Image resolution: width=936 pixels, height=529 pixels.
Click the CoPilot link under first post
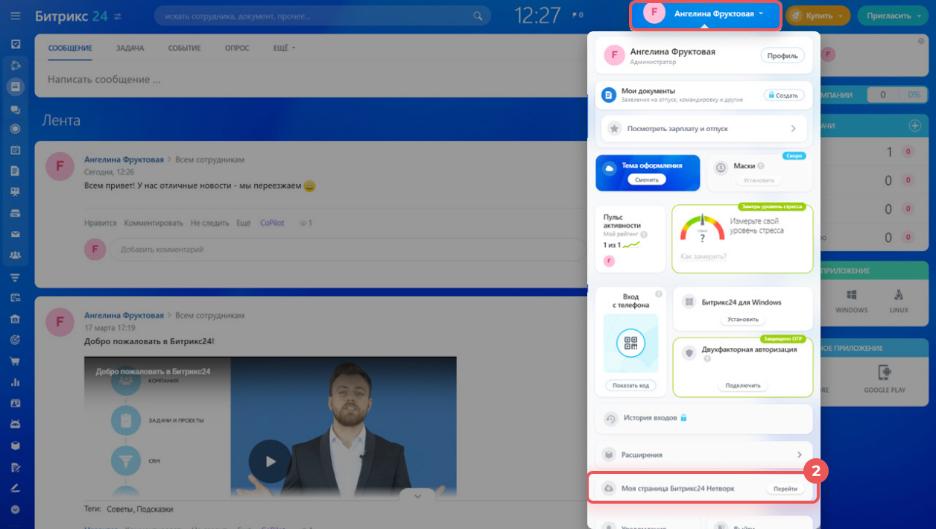tap(271, 223)
